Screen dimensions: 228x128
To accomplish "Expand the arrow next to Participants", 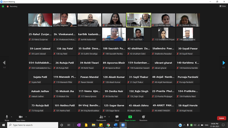I will coord(109,116).
